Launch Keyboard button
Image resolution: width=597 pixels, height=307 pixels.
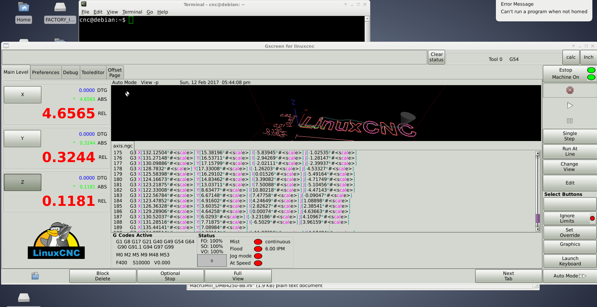tap(570, 261)
